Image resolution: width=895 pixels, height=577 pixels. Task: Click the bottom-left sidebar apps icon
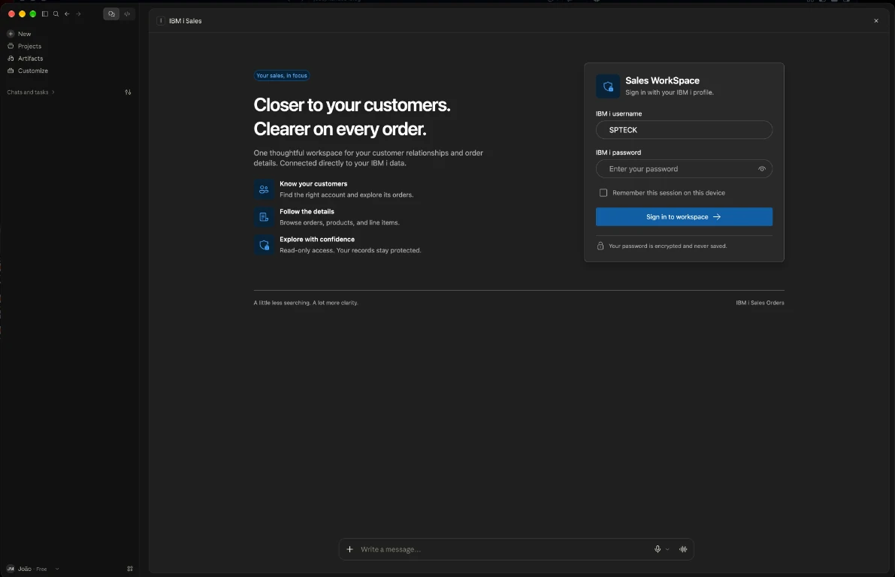click(x=130, y=569)
